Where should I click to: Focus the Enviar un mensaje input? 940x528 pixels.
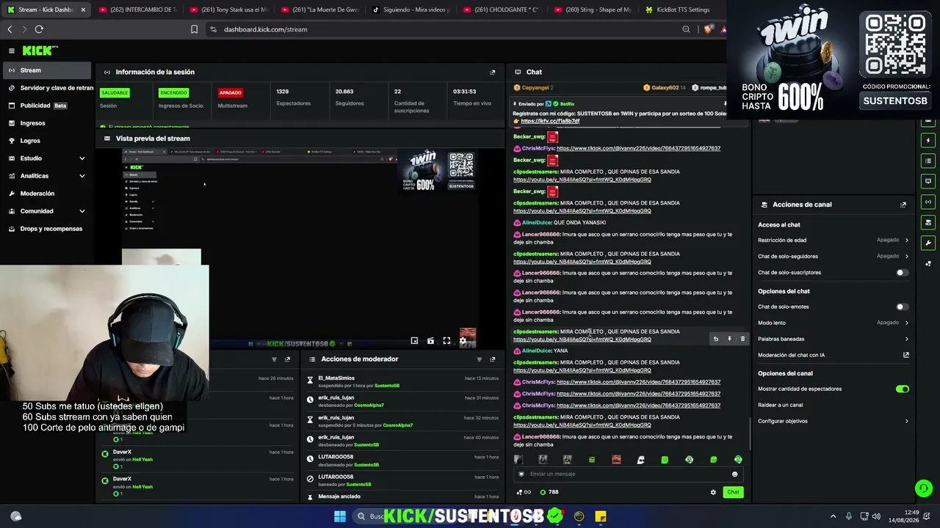click(628, 474)
